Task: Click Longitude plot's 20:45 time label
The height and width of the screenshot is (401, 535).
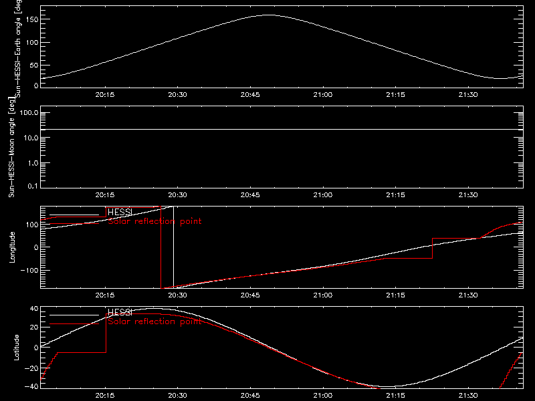Action: coord(250,295)
